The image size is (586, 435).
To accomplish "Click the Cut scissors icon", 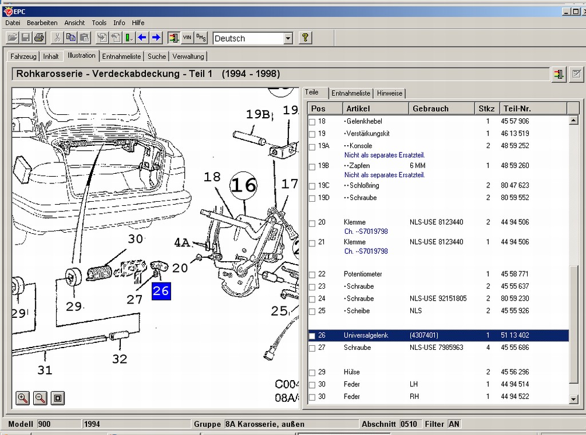I will [57, 38].
